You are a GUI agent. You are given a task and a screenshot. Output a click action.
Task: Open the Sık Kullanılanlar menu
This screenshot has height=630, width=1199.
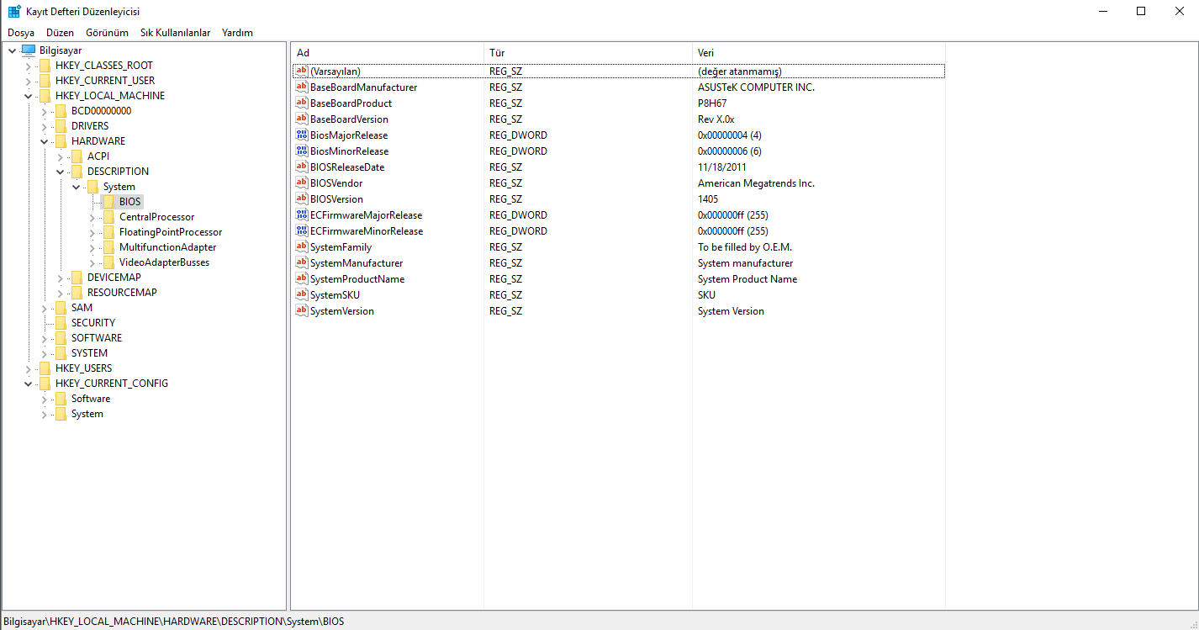(x=176, y=33)
